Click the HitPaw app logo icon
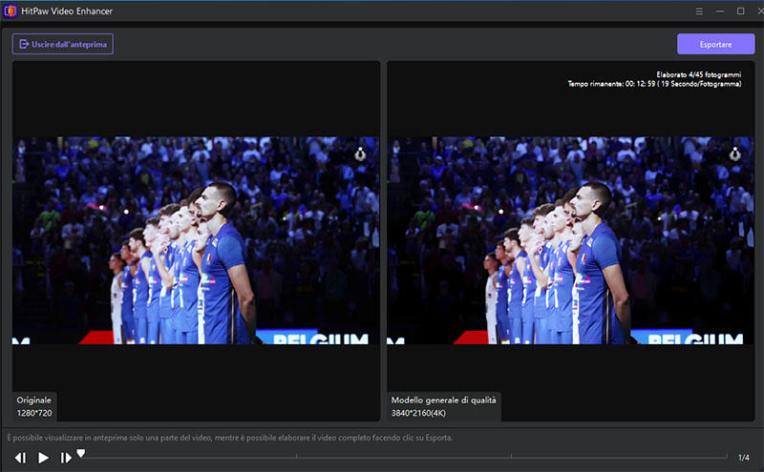Image resolution: width=764 pixels, height=472 pixels. (11, 10)
